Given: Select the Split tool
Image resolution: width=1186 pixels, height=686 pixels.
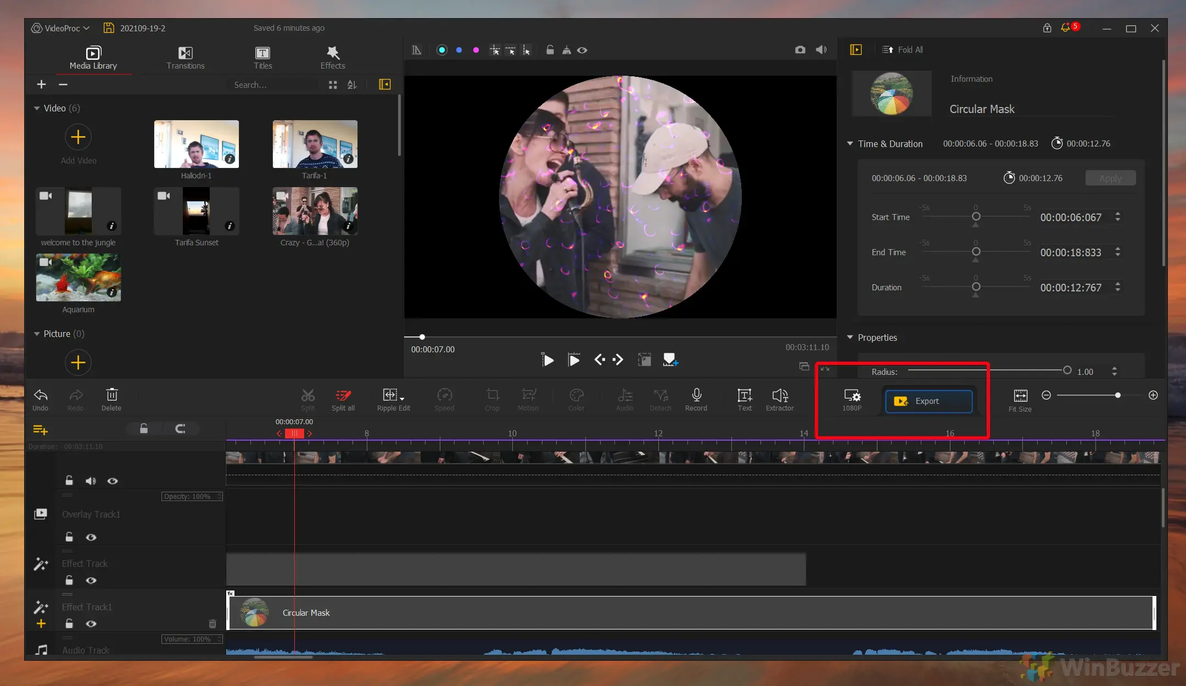Looking at the screenshot, I should pyautogui.click(x=307, y=399).
